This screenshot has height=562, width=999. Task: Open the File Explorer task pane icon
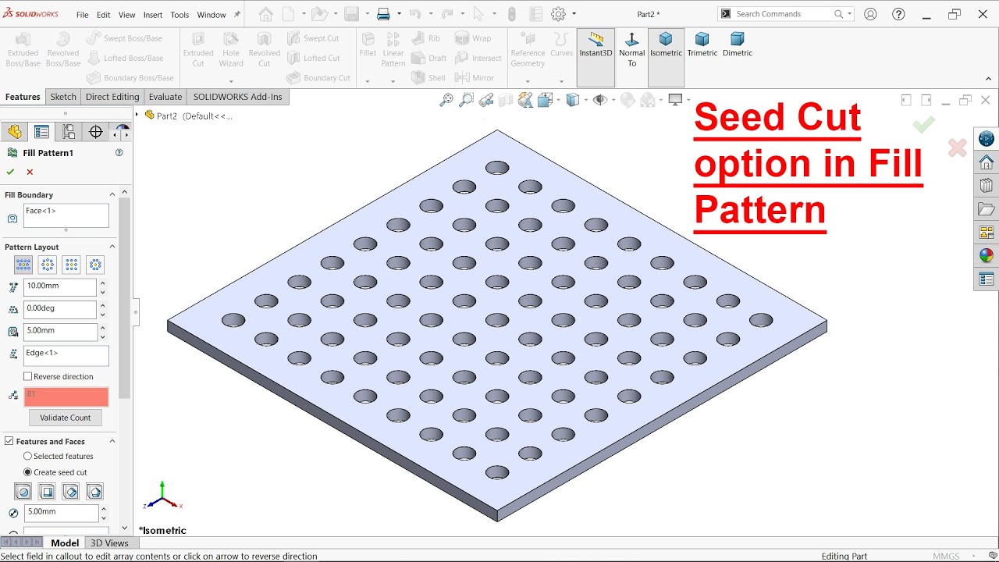[987, 209]
